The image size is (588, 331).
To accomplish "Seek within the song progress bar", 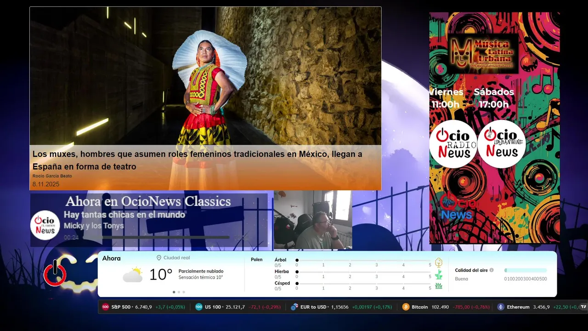I will 166,238.
